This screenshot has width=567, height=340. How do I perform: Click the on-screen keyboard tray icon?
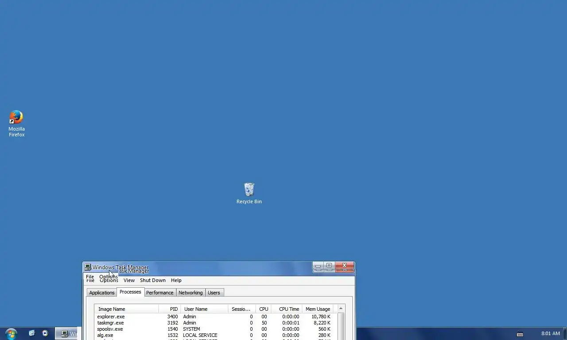tap(520, 334)
